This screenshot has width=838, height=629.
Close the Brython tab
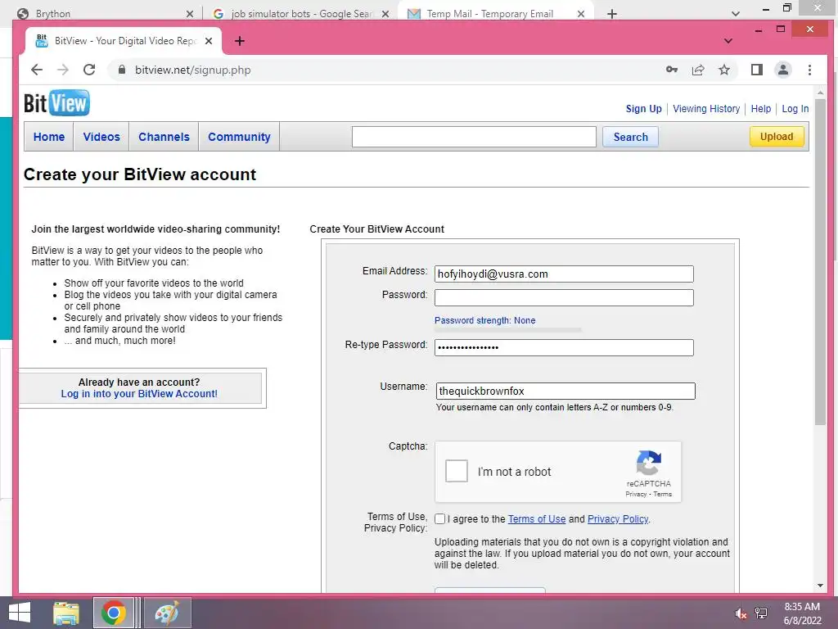[190, 14]
